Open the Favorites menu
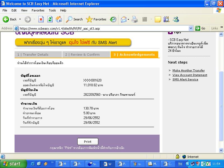 click(38, 10)
